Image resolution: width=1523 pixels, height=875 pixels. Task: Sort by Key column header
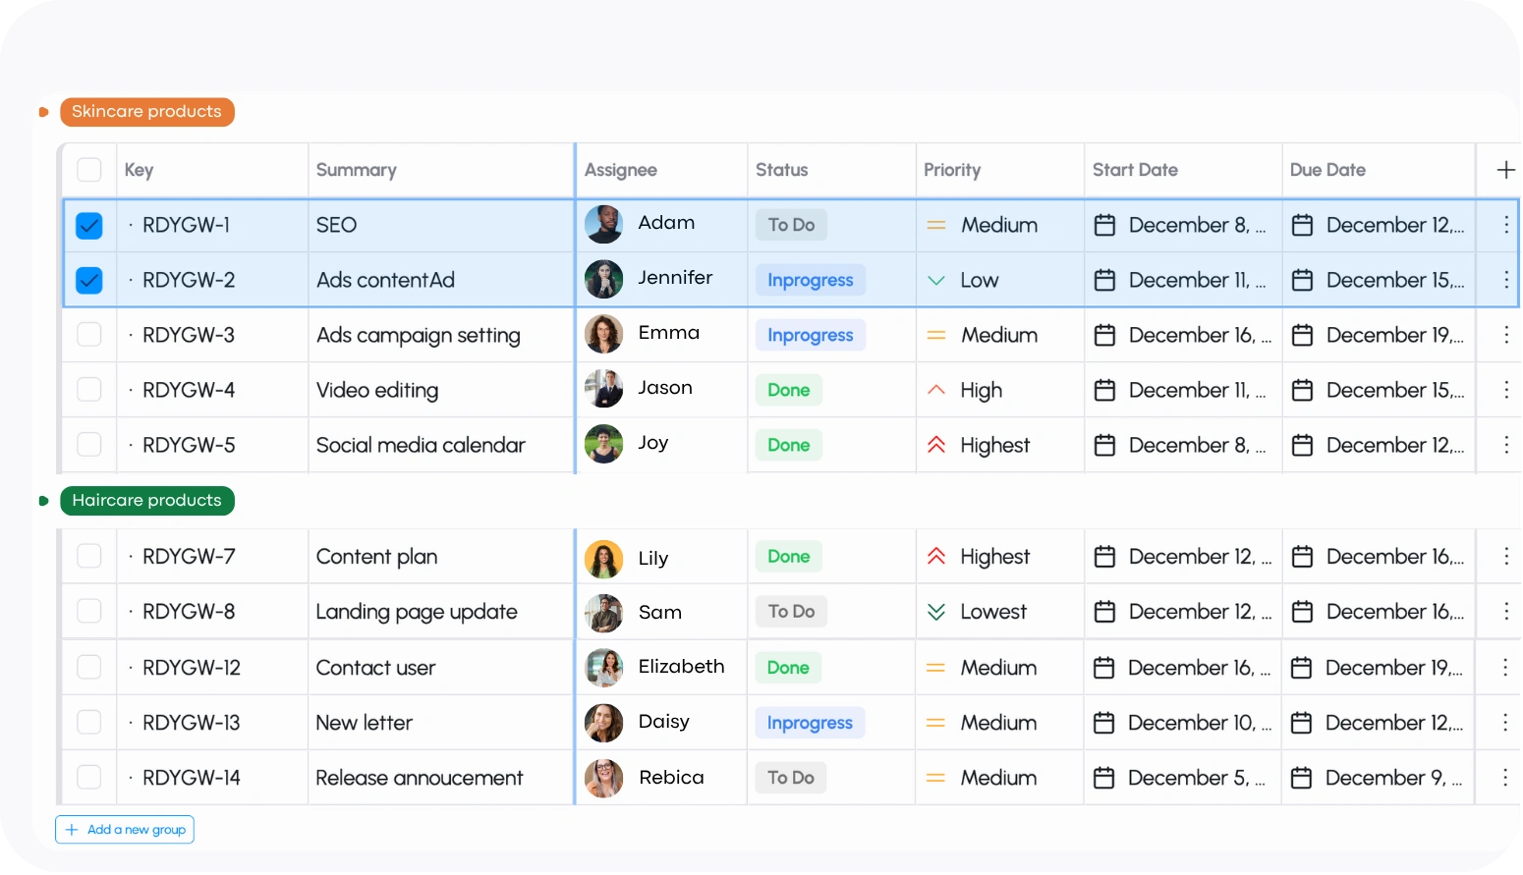pyautogui.click(x=139, y=170)
